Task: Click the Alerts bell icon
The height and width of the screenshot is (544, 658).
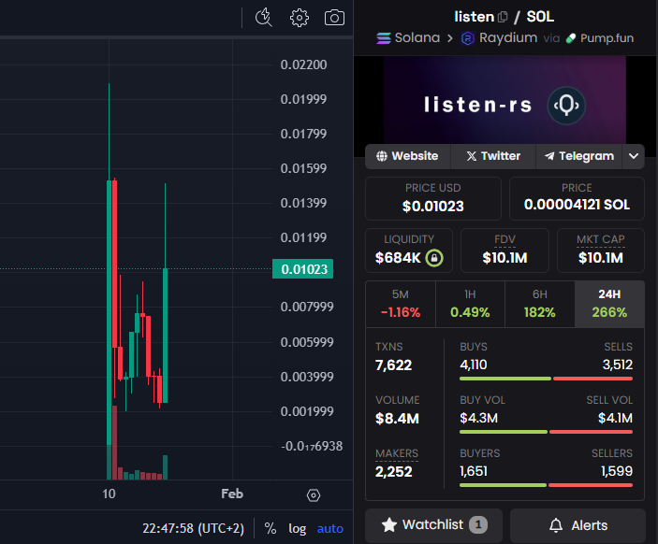Action: coord(556,525)
